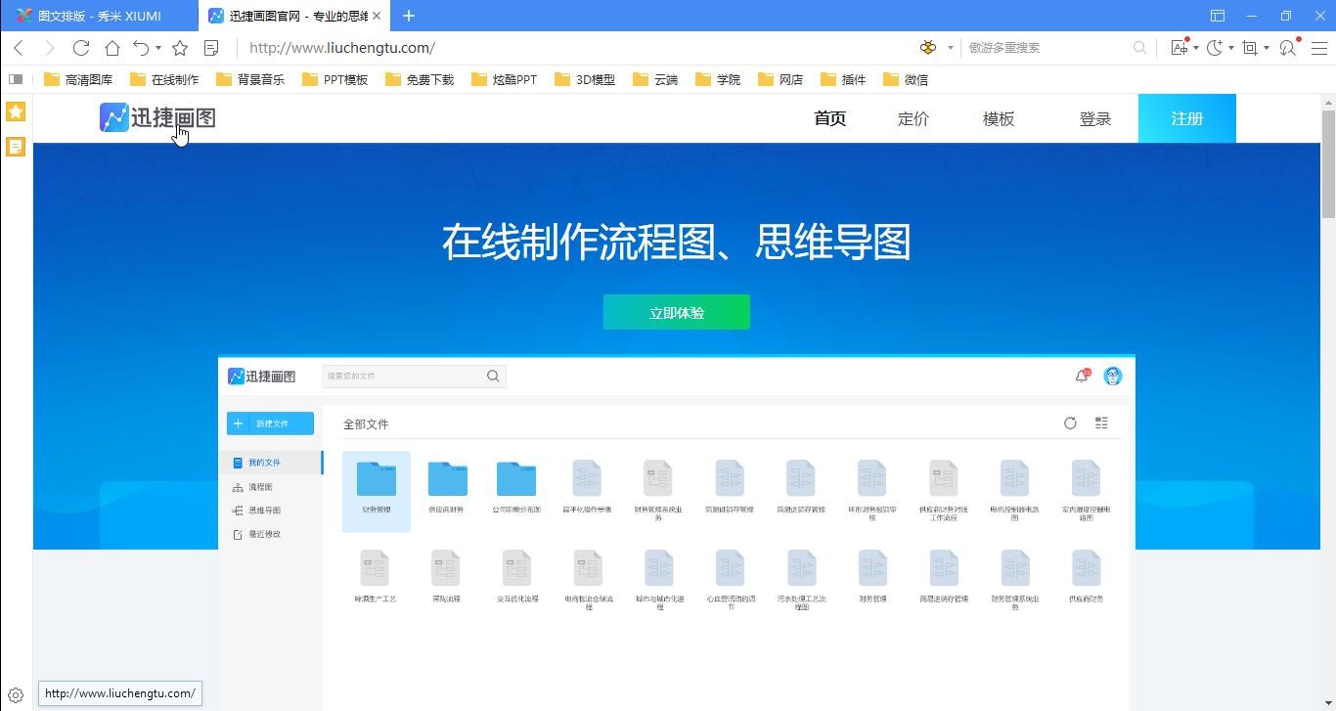Click the URL address bar field
Image resolution: width=1336 pixels, height=711 pixels.
click(x=567, y=48)
